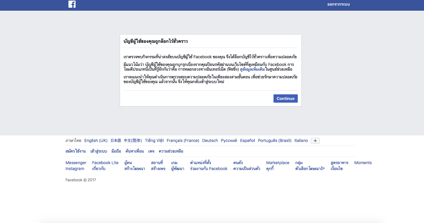Open the เข้าสู่ระบบ login link

99,151
